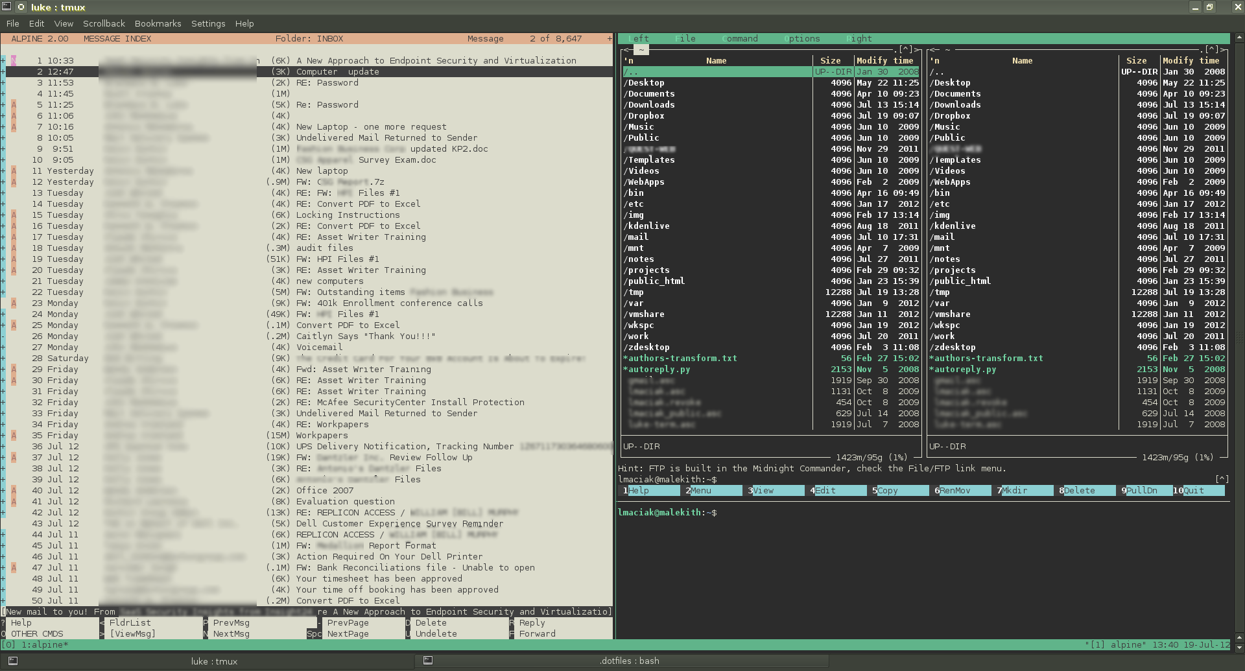
Task: Click the terminal icon on .dotfiles tab
Action: point(428,661)
